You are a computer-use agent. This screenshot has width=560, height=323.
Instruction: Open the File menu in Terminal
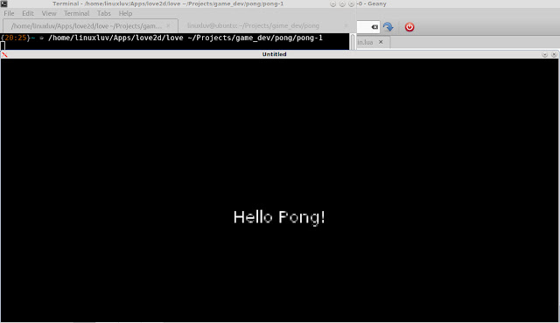click(x=9, y=13)
